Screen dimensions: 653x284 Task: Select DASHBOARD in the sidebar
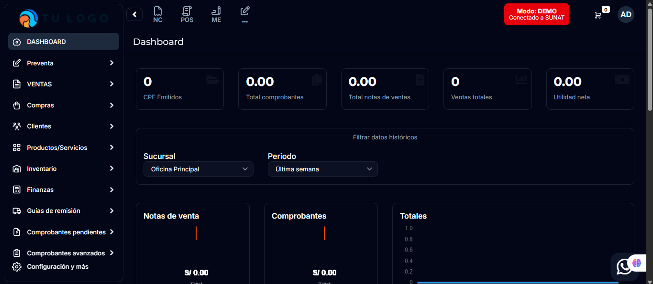click(x=64, y=42)
